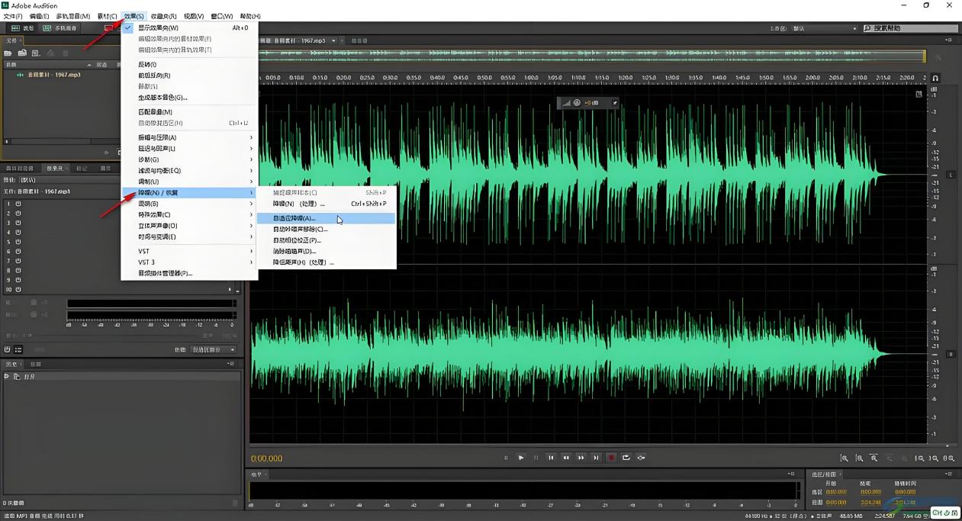Click the Skip Selection transport icon
Screen dimensions: 962x521
[x=641, y=458]
